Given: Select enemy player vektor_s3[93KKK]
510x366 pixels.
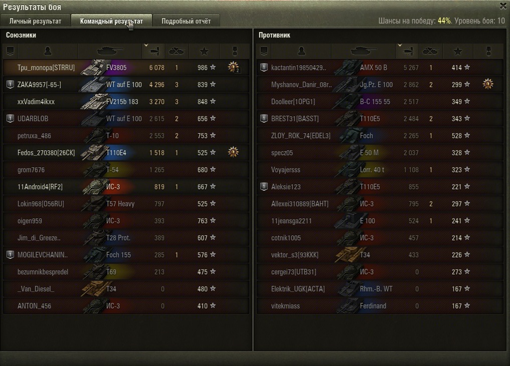Looking at the screenshot, I should pyautogui.click(x=295, y=255).
